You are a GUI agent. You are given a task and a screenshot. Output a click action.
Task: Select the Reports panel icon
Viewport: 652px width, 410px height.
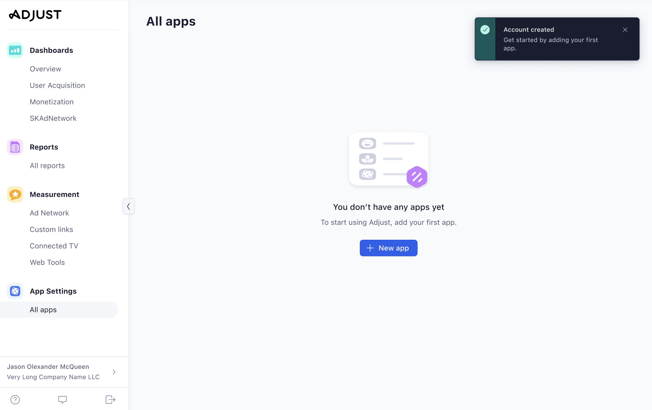(x=15, y=147)
